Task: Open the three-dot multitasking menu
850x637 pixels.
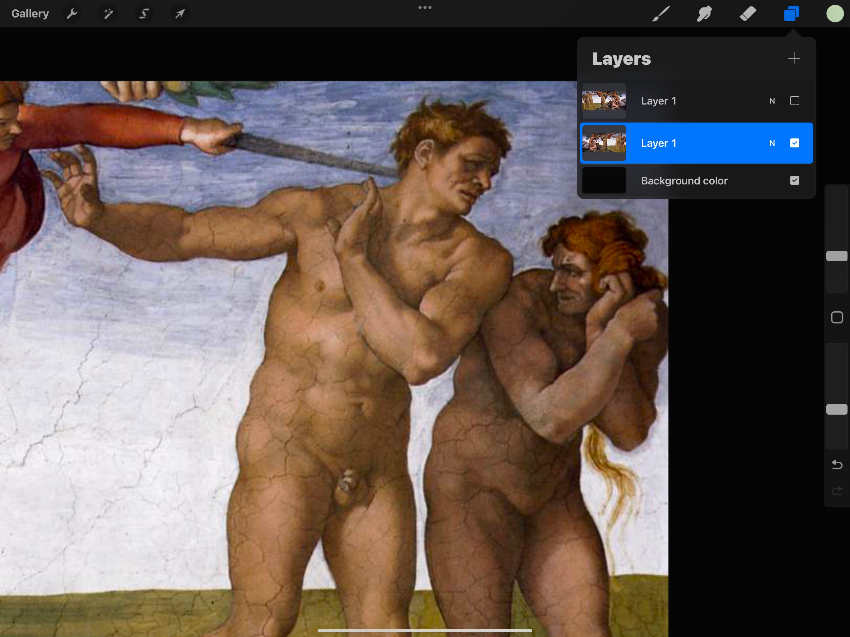Action: click(425, 7)
